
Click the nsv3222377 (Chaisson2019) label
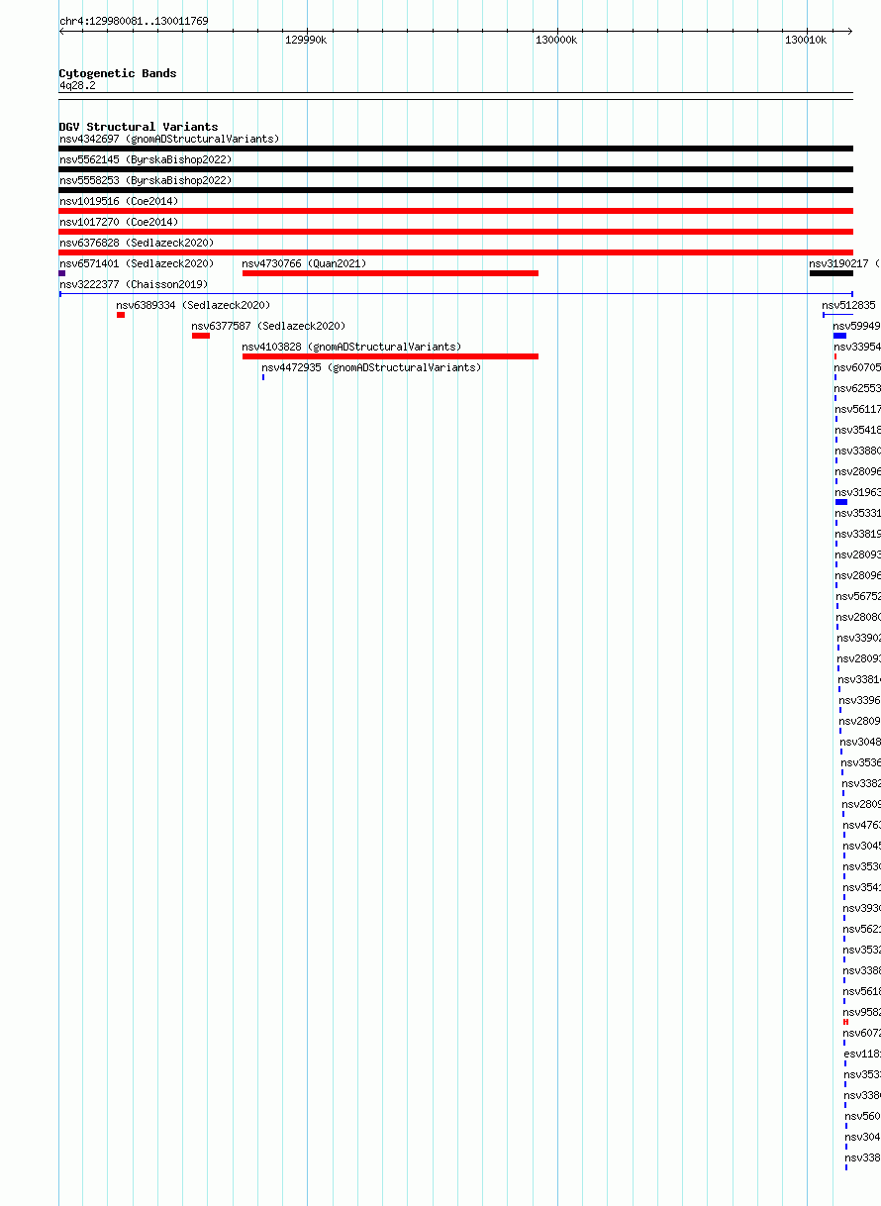pyautogui.click(x=134, y=284)
